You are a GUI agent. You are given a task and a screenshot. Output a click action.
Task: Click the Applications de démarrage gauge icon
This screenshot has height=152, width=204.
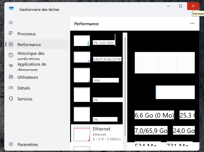11,66
